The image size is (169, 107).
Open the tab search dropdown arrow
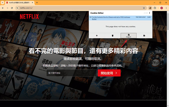pyautogui.click(x=2, y=3)
